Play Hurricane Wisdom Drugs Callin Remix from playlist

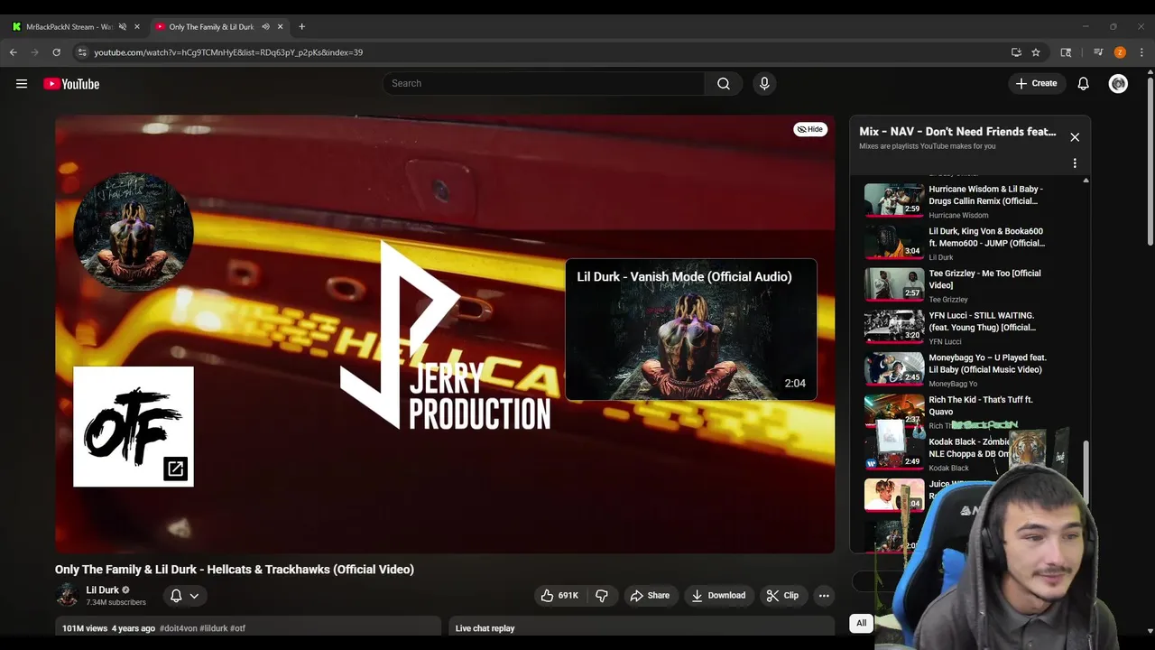[x=968, y=200]
